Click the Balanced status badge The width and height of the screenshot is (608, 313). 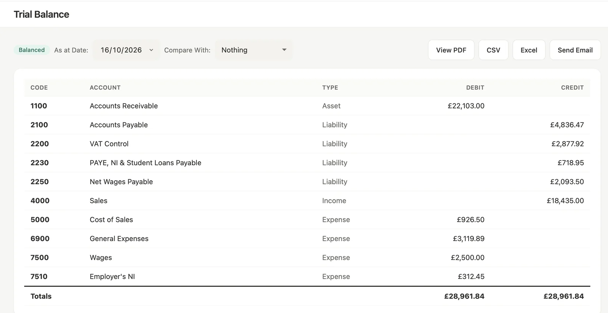click(x=32, y=50)
